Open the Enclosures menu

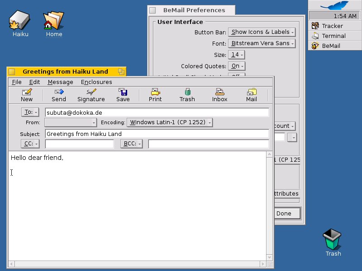[x=96, y=82]
